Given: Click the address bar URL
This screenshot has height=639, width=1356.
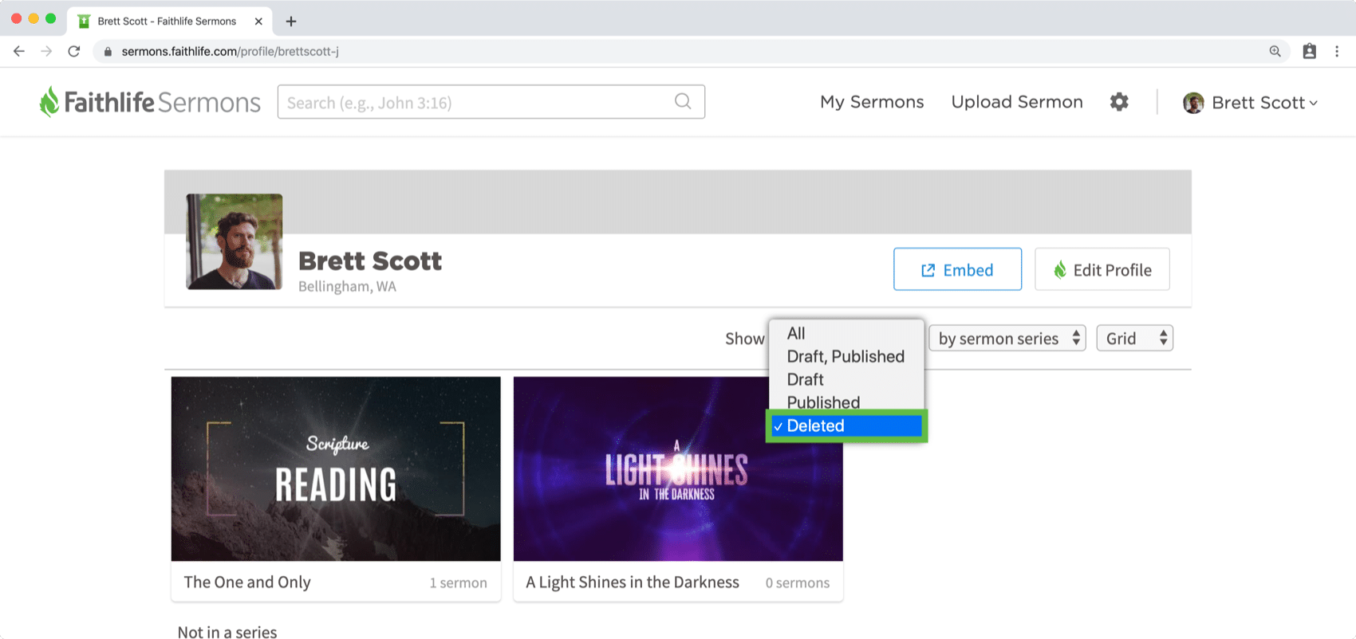Looking at the screenshot, I should coord(231,52).
